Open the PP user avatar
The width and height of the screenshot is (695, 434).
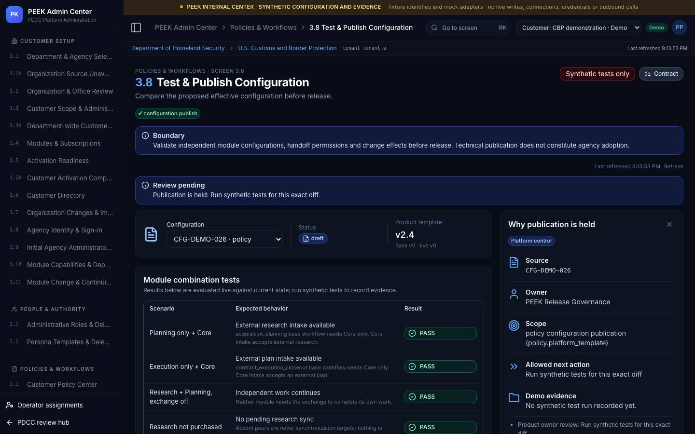pyautogui.click(x=680, y=27)
